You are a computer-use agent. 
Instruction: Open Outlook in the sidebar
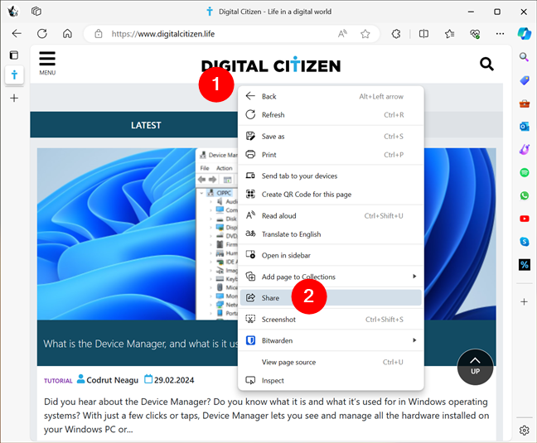(524, 127)
